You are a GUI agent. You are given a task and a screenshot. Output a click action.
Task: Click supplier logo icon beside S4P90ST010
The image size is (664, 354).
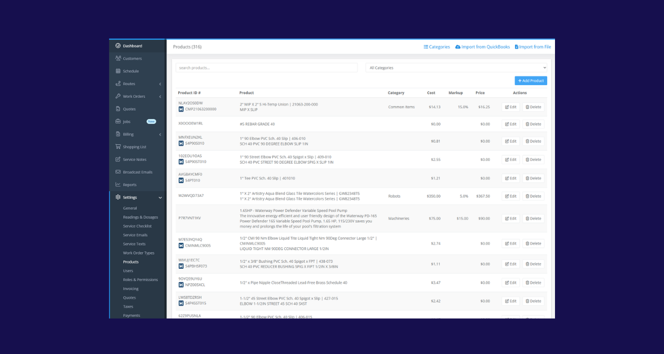(x=181, y=162)
